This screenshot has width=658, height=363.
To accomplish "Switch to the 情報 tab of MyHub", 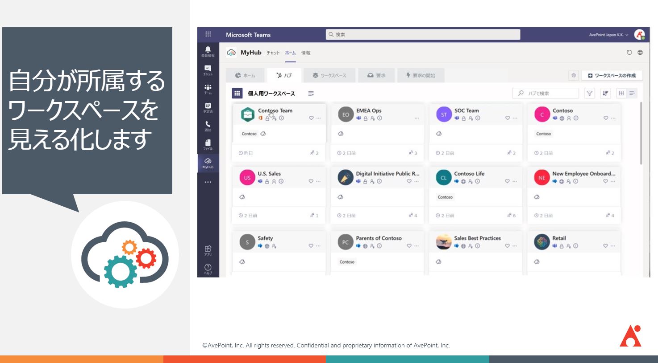I will [305, 53].
